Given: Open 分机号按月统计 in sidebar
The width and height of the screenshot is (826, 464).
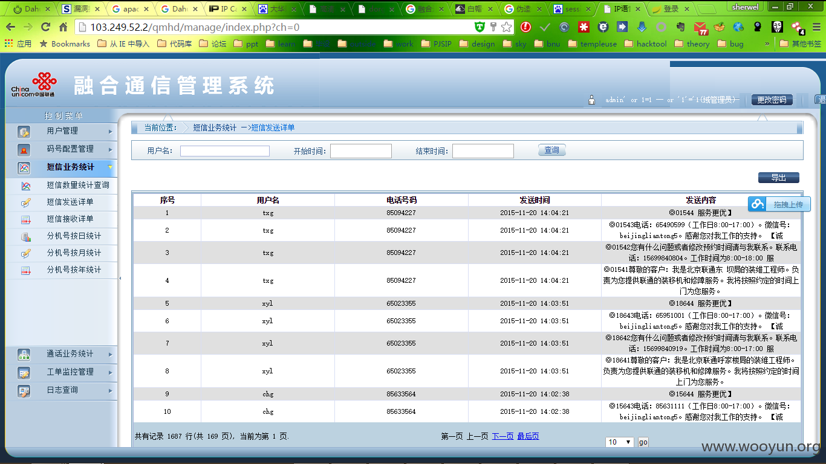Looking at the screenshot, I should point(74,253).
